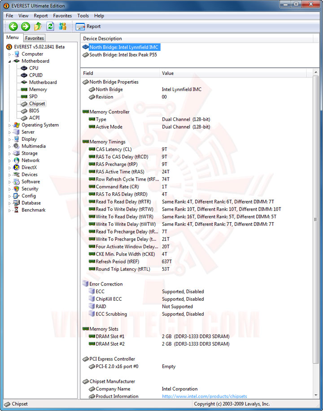Click the Manage users toolbar icon
The width and height of the screenshot is (323, 411).
point(63,26)
